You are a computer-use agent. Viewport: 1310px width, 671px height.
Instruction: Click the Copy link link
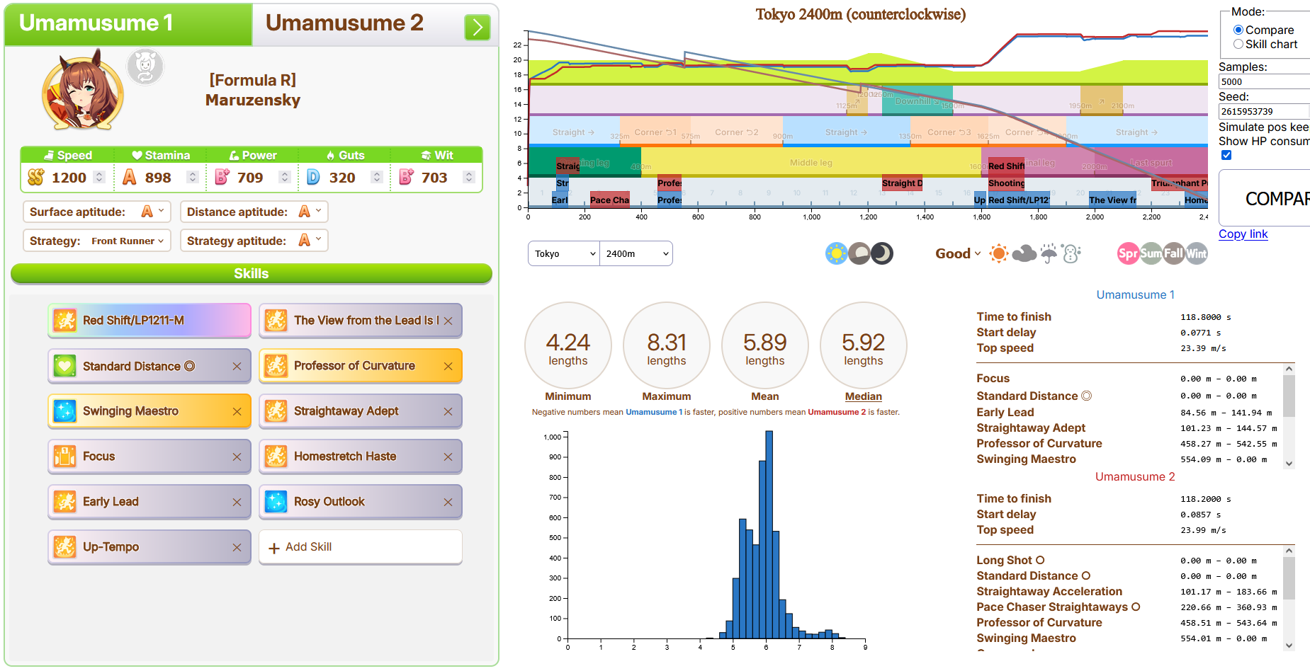1243,234
